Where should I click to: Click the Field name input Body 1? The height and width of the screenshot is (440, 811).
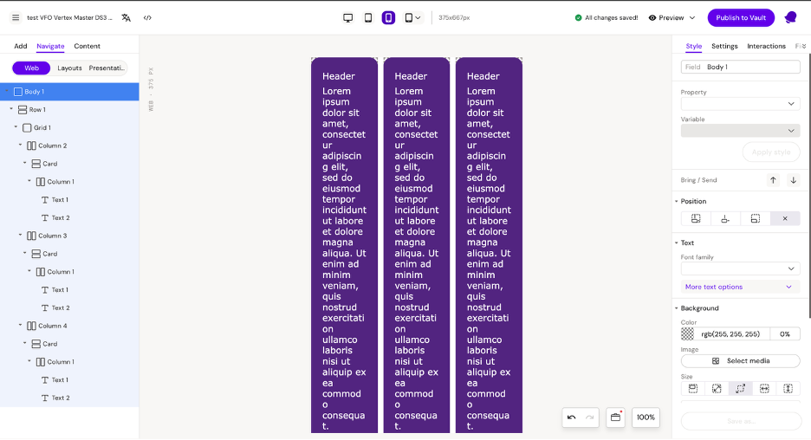coord(751,67)
